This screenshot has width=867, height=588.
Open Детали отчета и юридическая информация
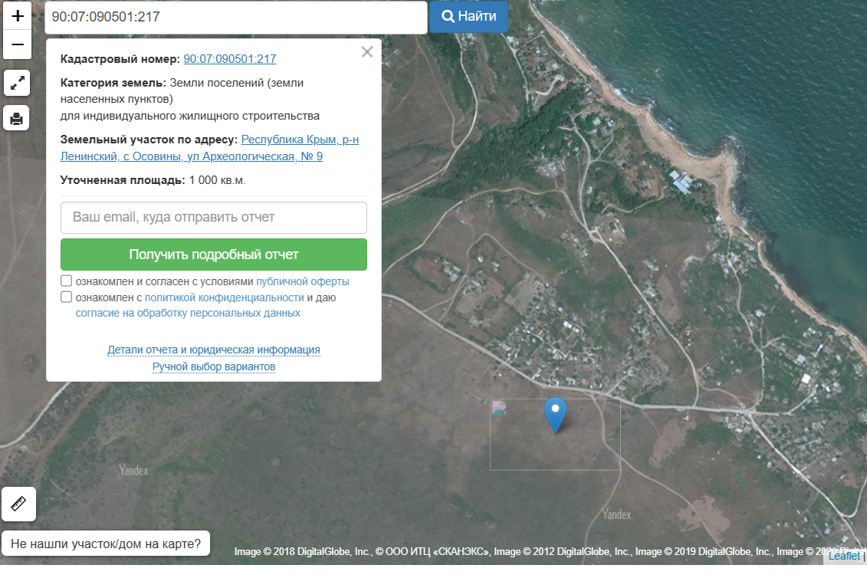(x=213, y=350)
